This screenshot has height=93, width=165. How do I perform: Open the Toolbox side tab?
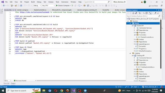(x=2, y=11)
